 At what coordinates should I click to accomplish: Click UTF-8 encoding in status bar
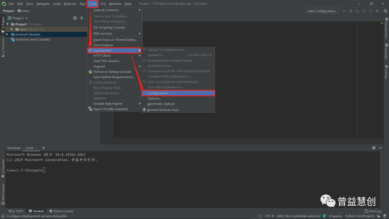(269, 216)
